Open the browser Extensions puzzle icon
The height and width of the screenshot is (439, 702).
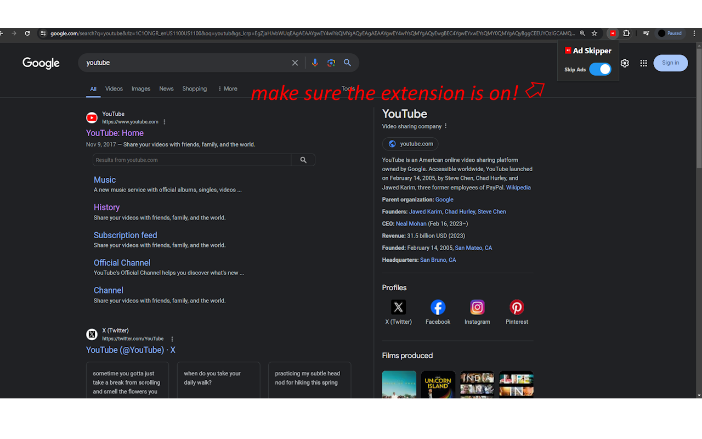(x=626, y=33)
